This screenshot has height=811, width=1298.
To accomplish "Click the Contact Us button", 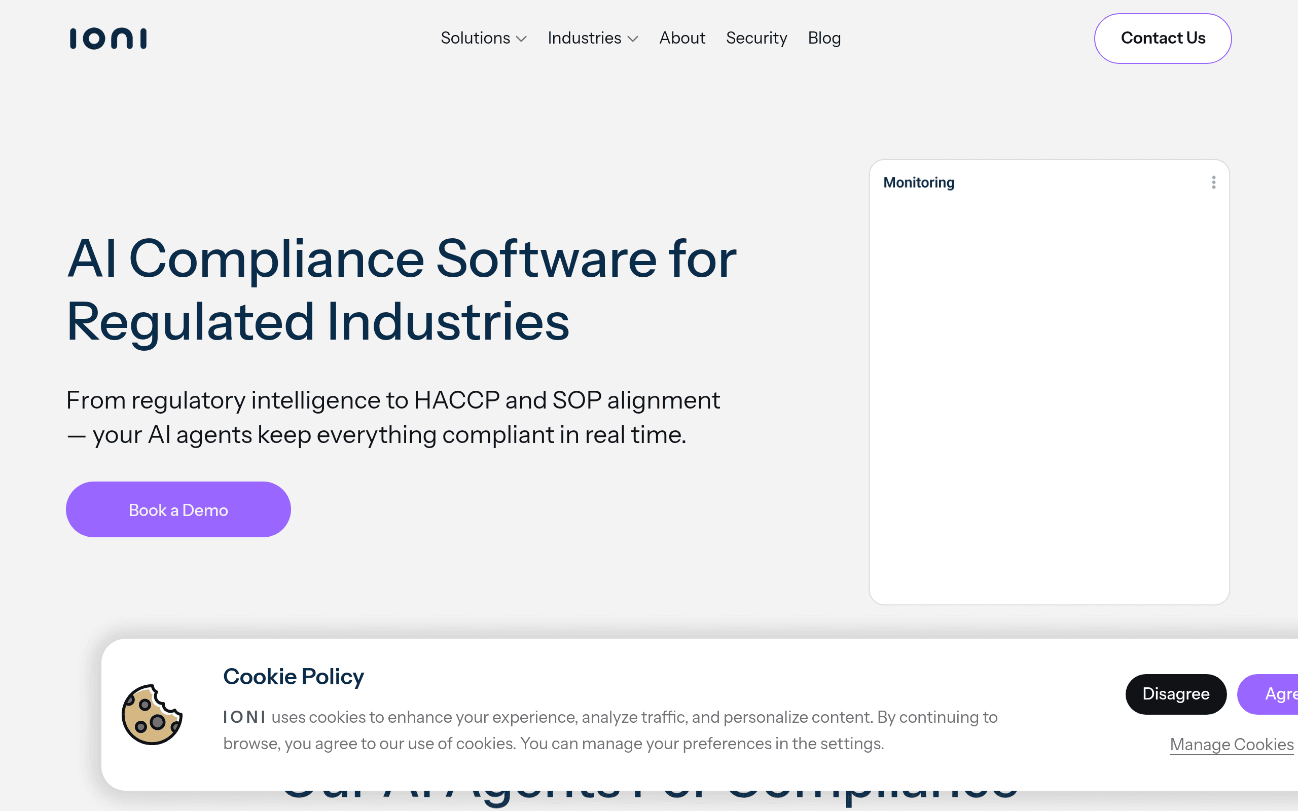I will 1163,38.
